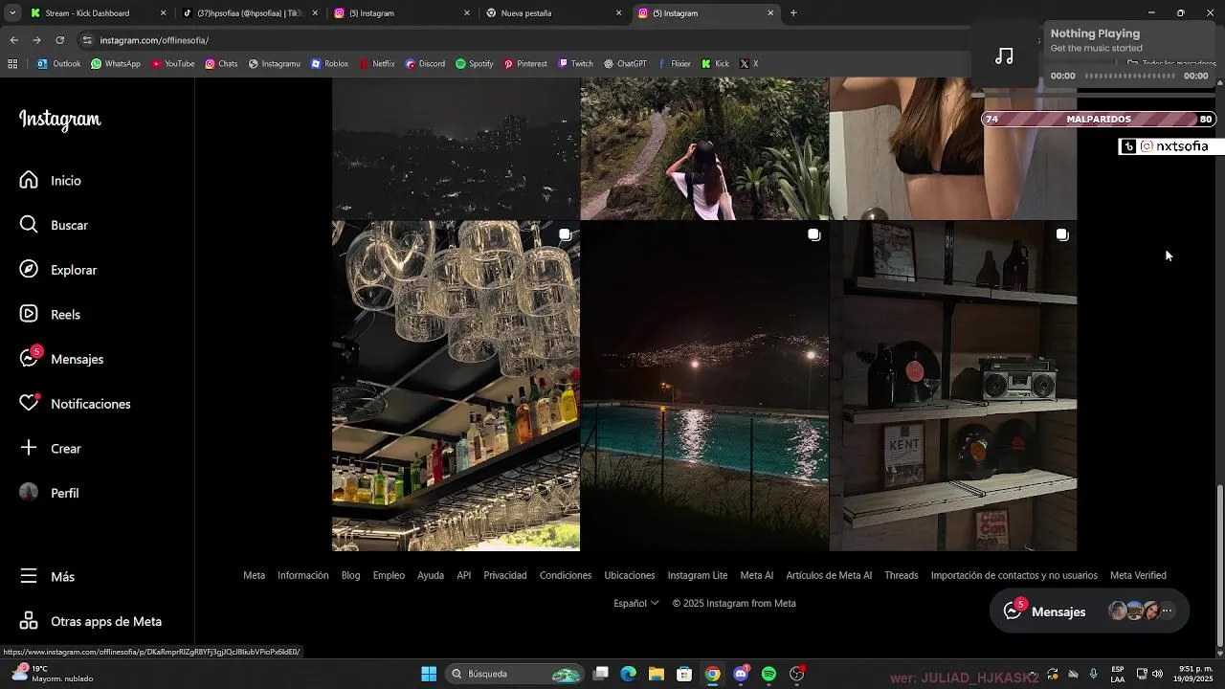Open Artículos de Meta AI link

coord(829,575)
